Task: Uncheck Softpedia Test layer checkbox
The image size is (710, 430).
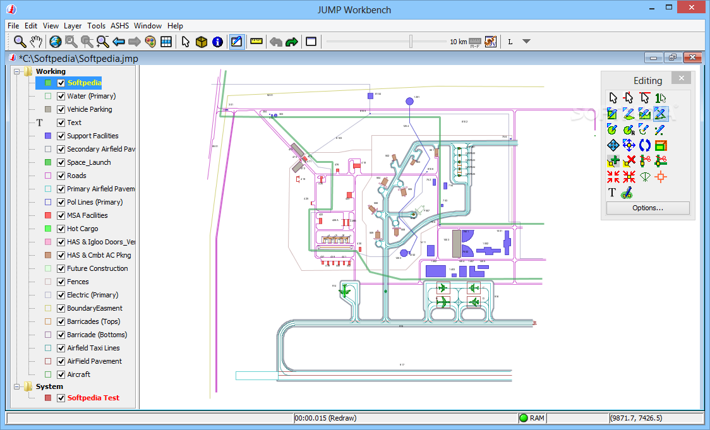Action: tap(61, 398)
